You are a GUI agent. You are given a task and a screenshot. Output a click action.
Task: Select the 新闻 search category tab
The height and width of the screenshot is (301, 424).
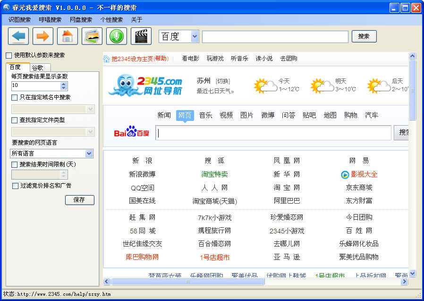(164, 115)
